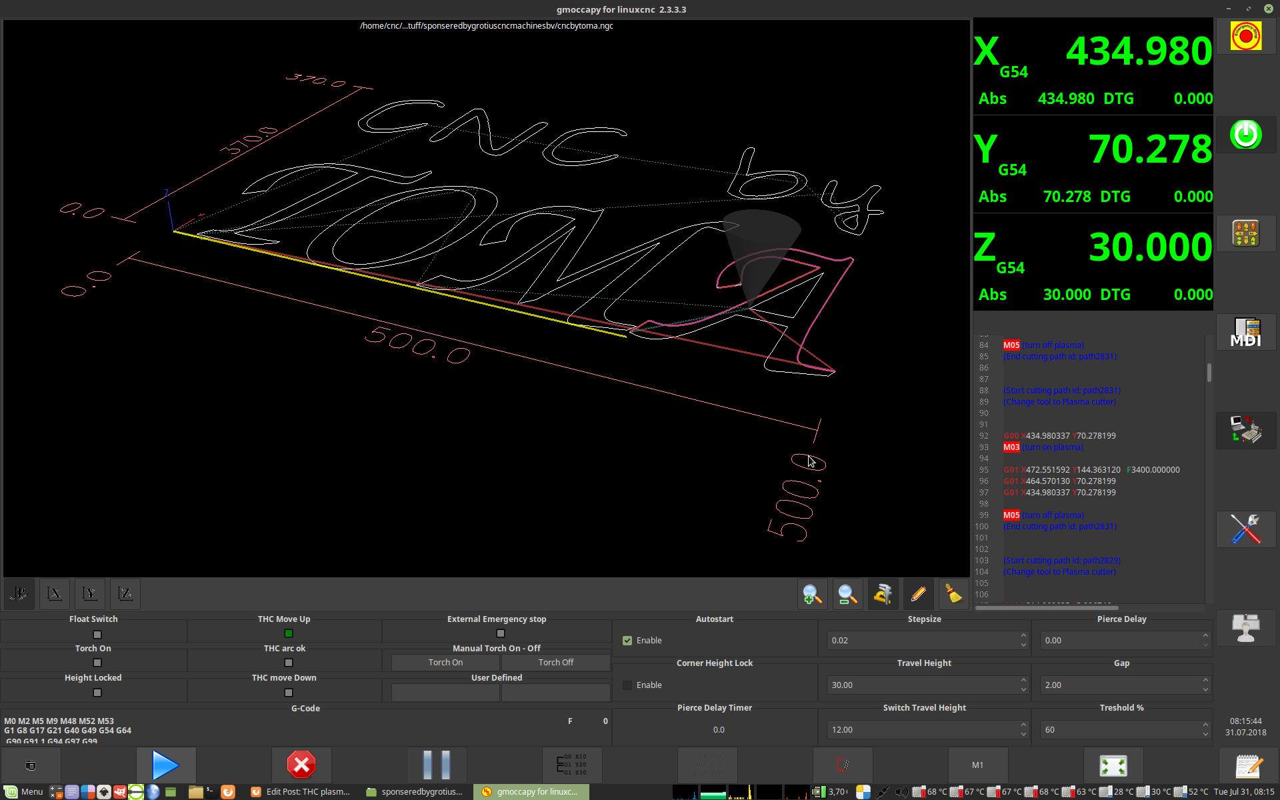Toggle single step mode button

tap(572, 765)
